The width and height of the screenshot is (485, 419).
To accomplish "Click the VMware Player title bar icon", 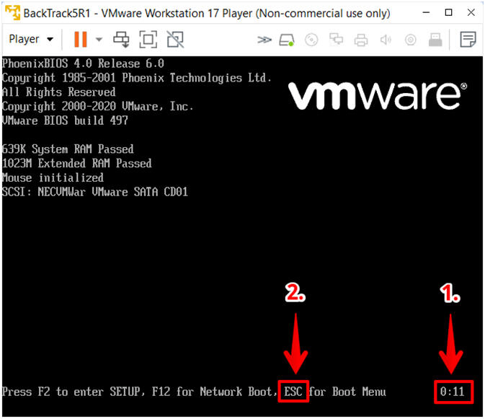I will tap(13, 13).
